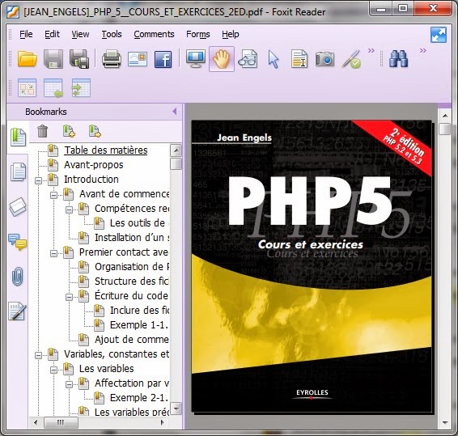Image resolution: width=458 pixels, height=436 pixels.
Task: Select Ajout de comme bookmark
Action: tap(132, 340)
